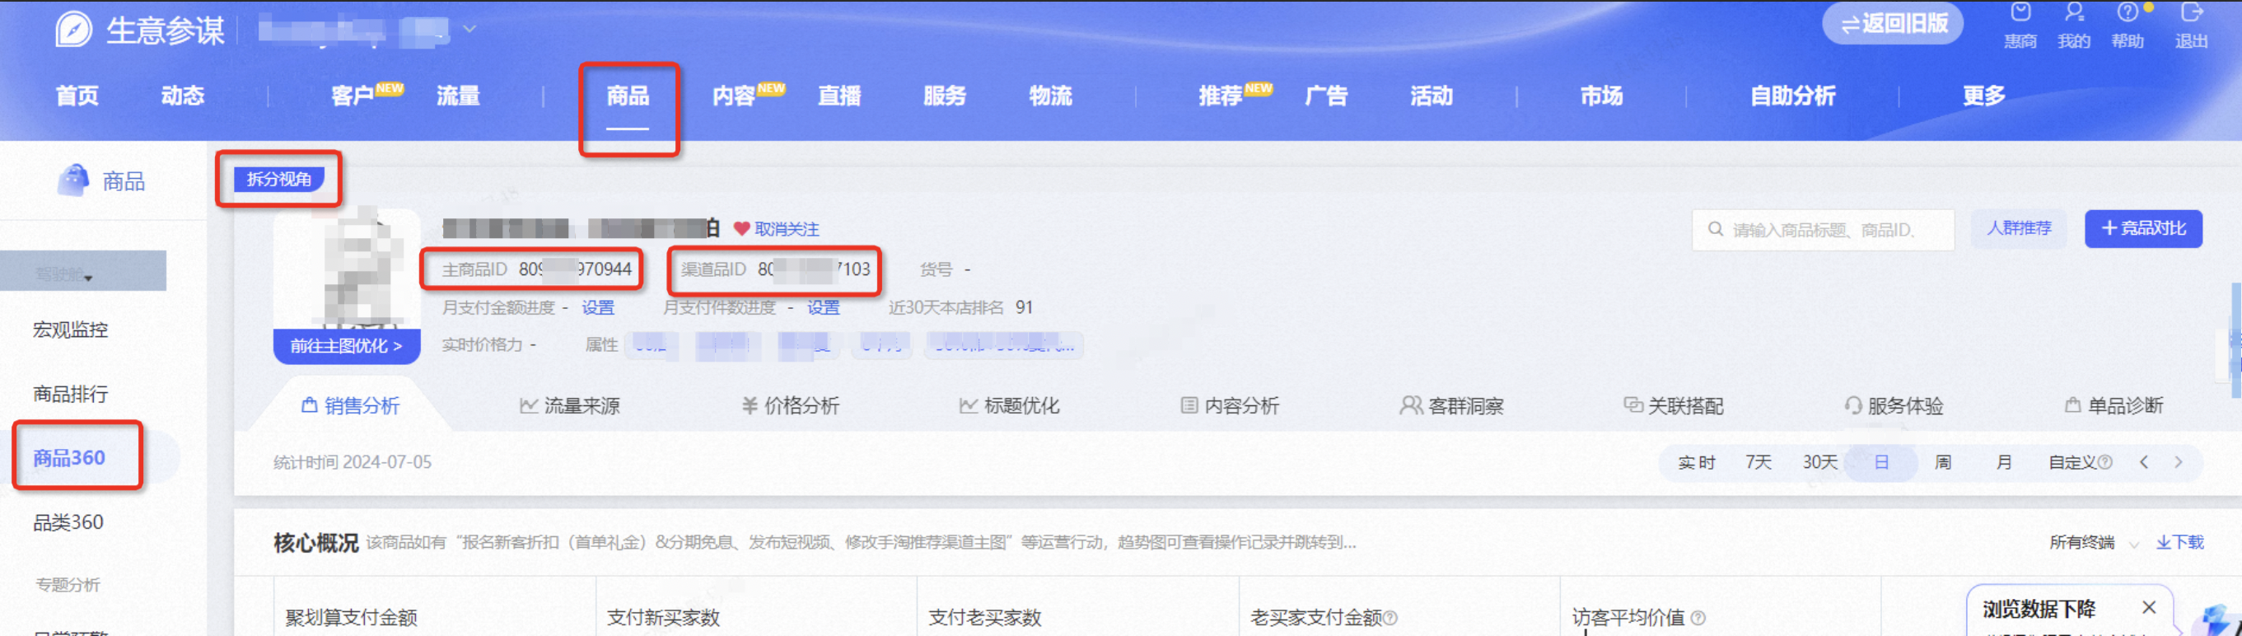This screenshot has height=636, width=2242.
Task: Switch to the 销售分析 tab
Action: (350, 405)
